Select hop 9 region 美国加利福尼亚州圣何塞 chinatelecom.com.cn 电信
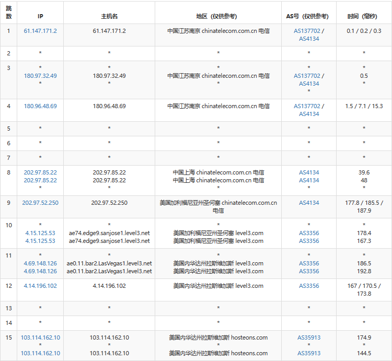 point(218,206)
